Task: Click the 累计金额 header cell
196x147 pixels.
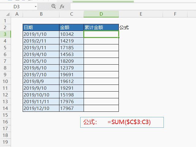Action: pyautogui.click(x=101, y=27)
